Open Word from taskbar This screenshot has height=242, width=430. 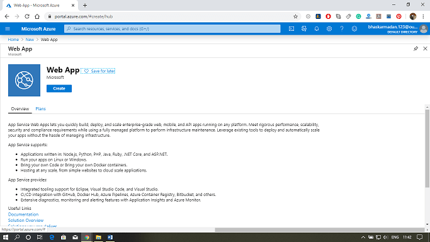point(110,237)
